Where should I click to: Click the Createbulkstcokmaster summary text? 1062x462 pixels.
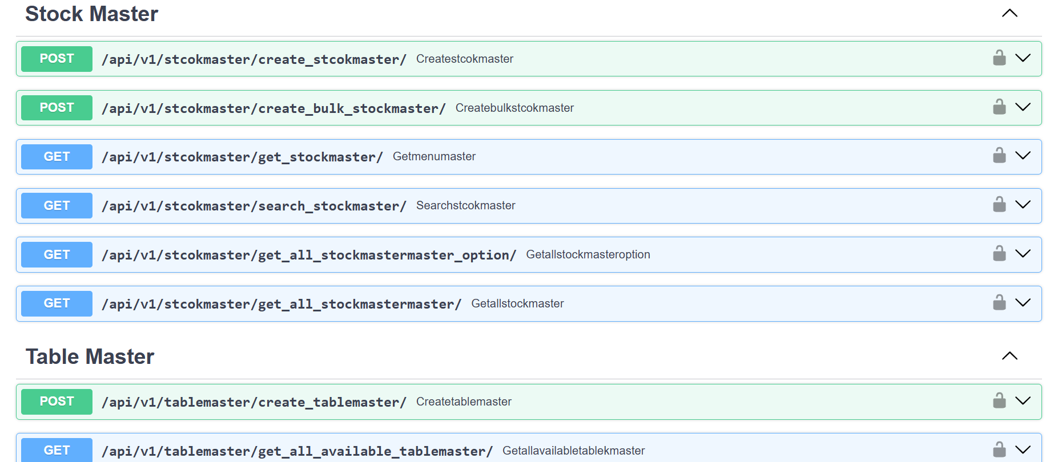point(514,108)
